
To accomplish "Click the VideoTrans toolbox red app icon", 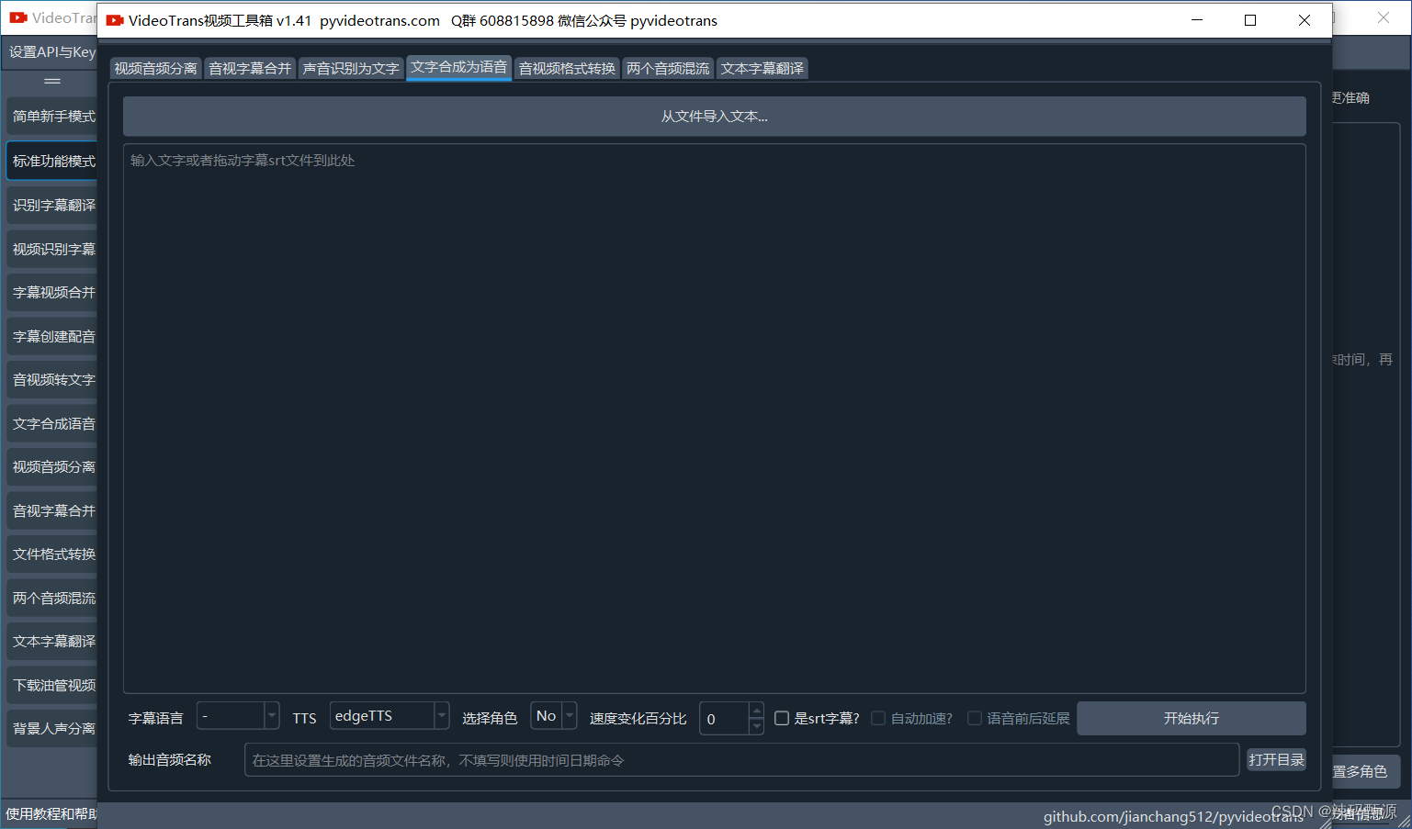I will click(x=115, y=20).
